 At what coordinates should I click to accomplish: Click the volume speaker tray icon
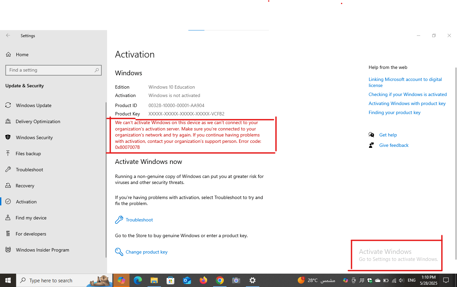pos(401,280)
